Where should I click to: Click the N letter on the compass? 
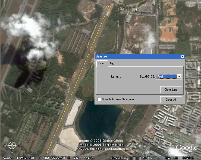pos(12,139)
